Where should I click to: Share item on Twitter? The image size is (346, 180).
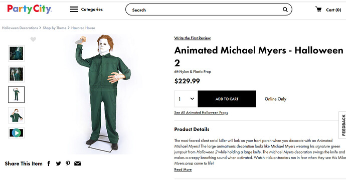pos(58,163)
